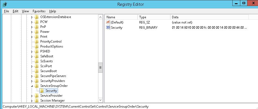Expand the ServiceProvider key
Viewport: 258px width, 109px height.
click(32, 96)
